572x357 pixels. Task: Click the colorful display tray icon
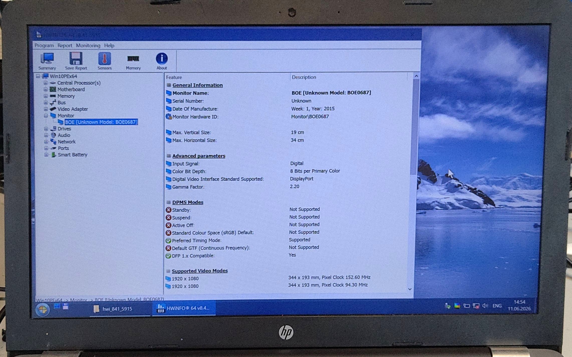pyautogui.click(x=457, y=306)
